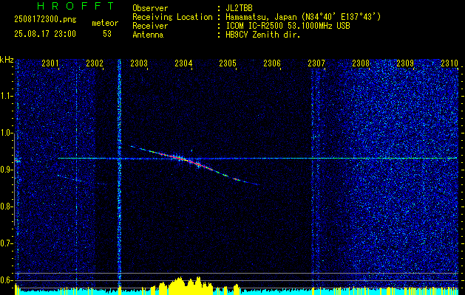Click the 2308 time marker
This screenshot has height=295, width=465.
pyautogui.click(x=361, y=63)
